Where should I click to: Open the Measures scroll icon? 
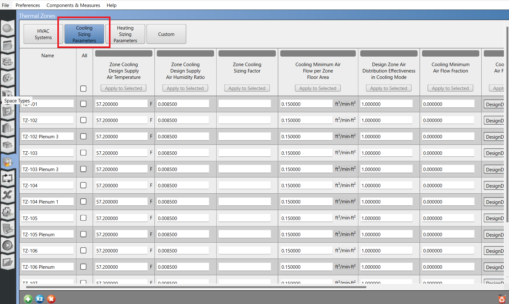[8, 228]
